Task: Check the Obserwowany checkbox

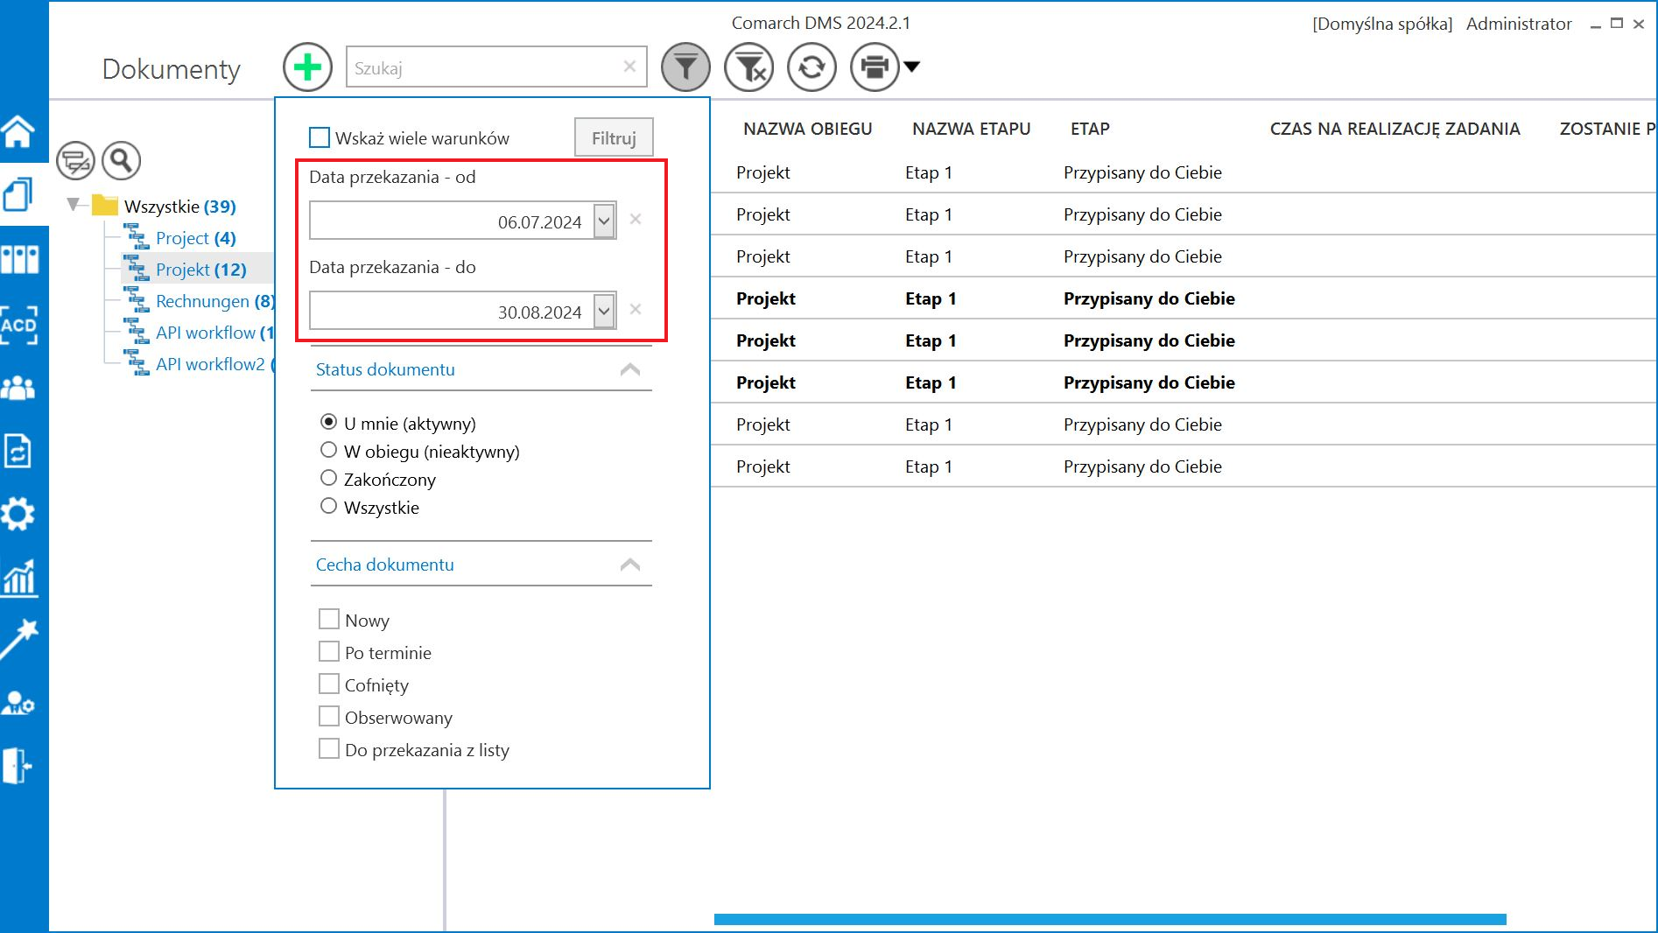Action: (329, 717)
